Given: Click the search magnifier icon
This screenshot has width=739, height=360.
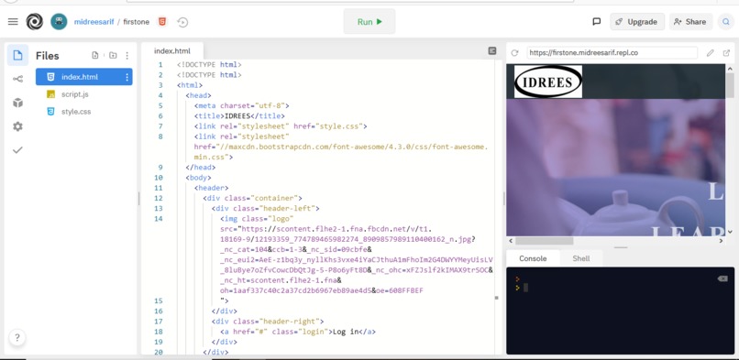Looking at the screenshot, I should click(726, 22).
